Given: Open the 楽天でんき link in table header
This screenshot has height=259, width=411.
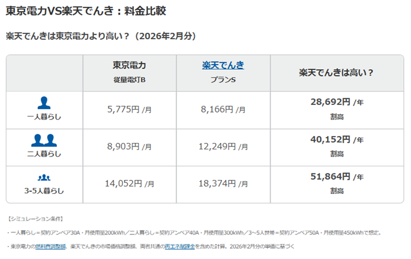Looking at the screenshot, I should pos(223,65).
